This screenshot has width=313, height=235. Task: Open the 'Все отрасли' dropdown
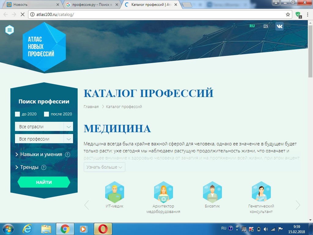pyautogui.click(x=44, y=126)
